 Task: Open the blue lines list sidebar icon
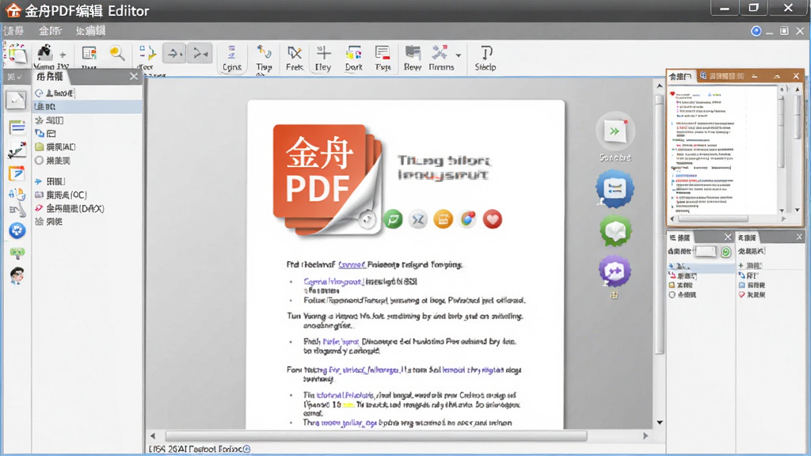tap(17, 127)
